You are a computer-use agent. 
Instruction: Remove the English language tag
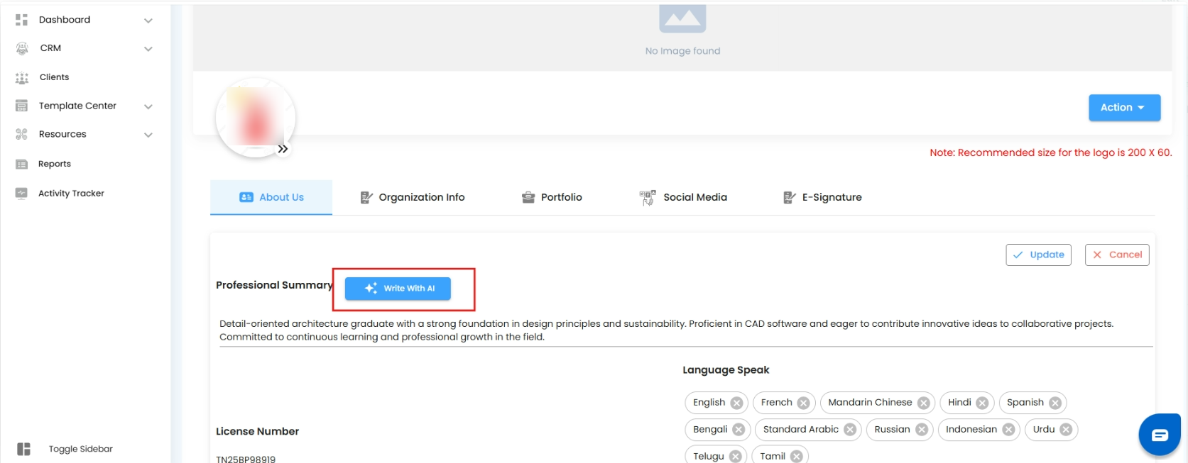(x=736, y=403)
